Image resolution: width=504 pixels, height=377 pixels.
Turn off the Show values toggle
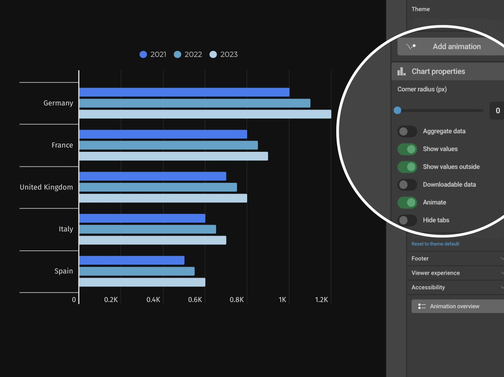pos(407,149)
